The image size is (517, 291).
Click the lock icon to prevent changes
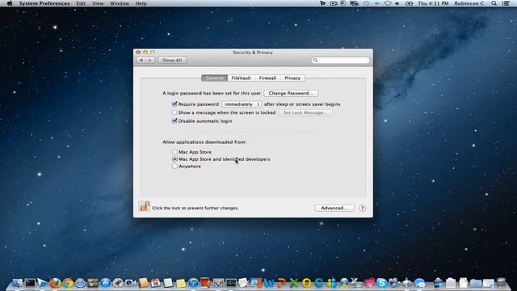tap(144, 207)
